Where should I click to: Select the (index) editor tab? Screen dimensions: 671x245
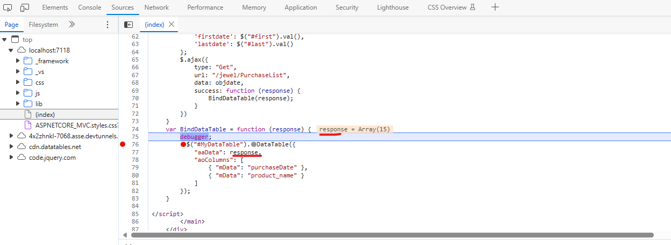click(154, 25)
